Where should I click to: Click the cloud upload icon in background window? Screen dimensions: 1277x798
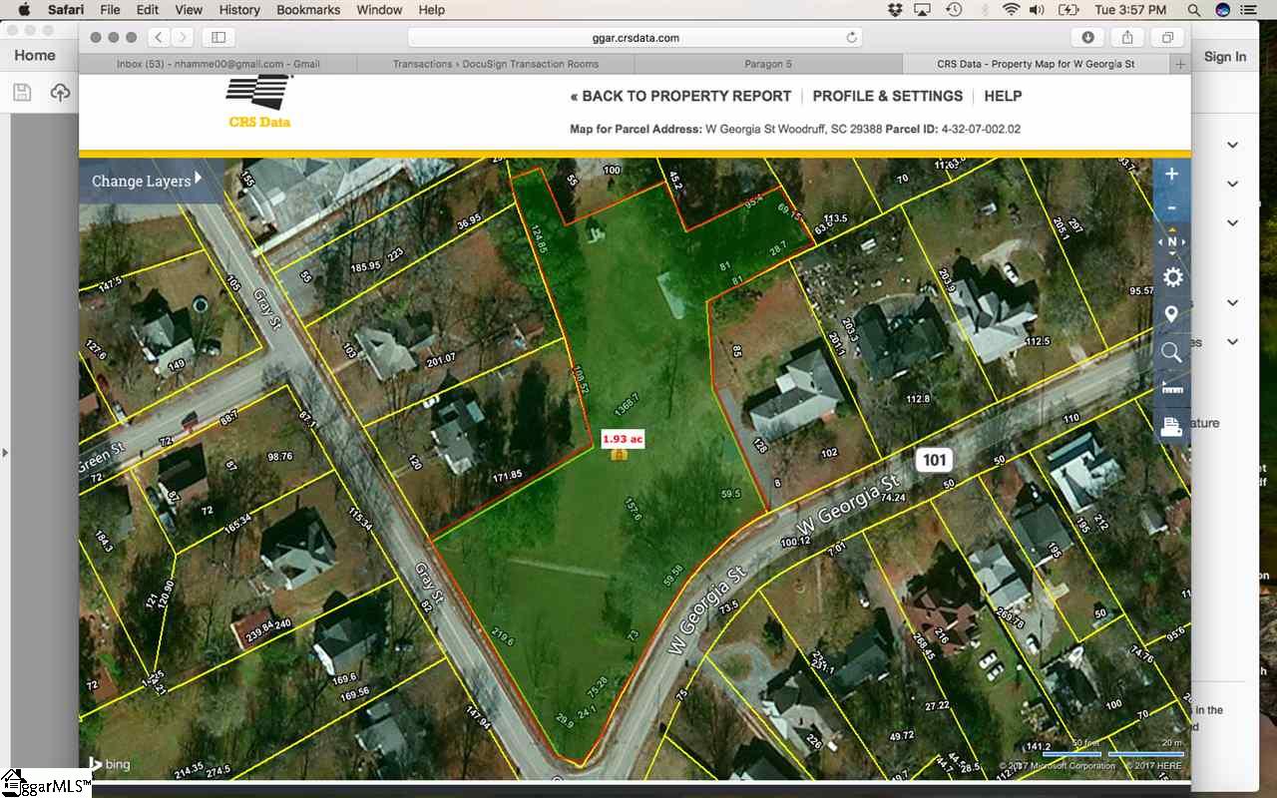(60, 93)
